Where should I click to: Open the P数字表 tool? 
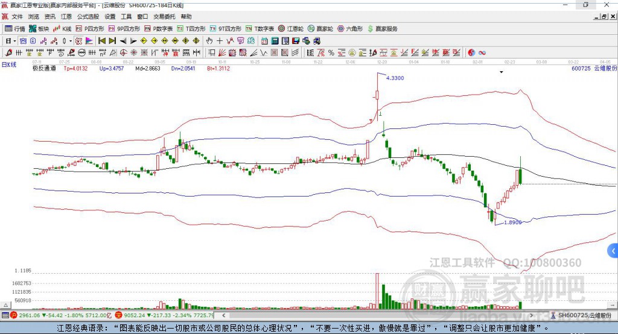coord(159,29)
